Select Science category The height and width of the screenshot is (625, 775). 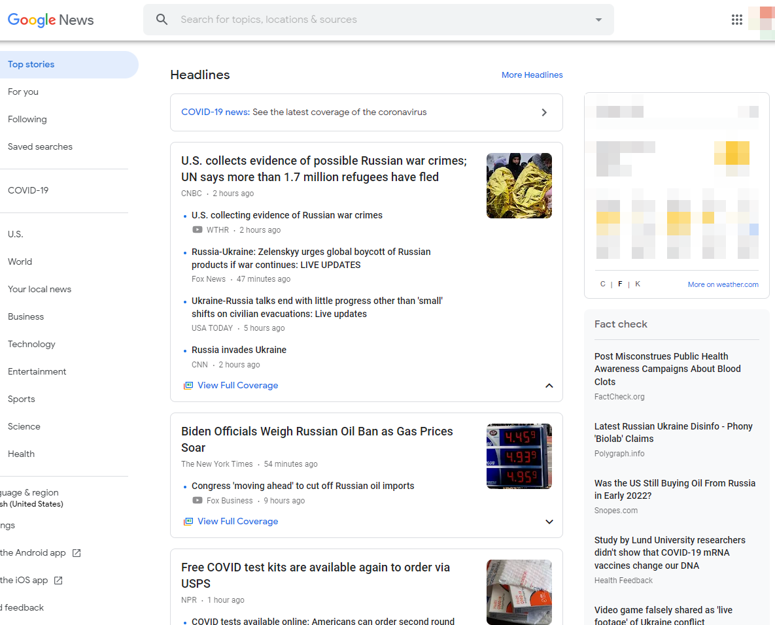24,426
